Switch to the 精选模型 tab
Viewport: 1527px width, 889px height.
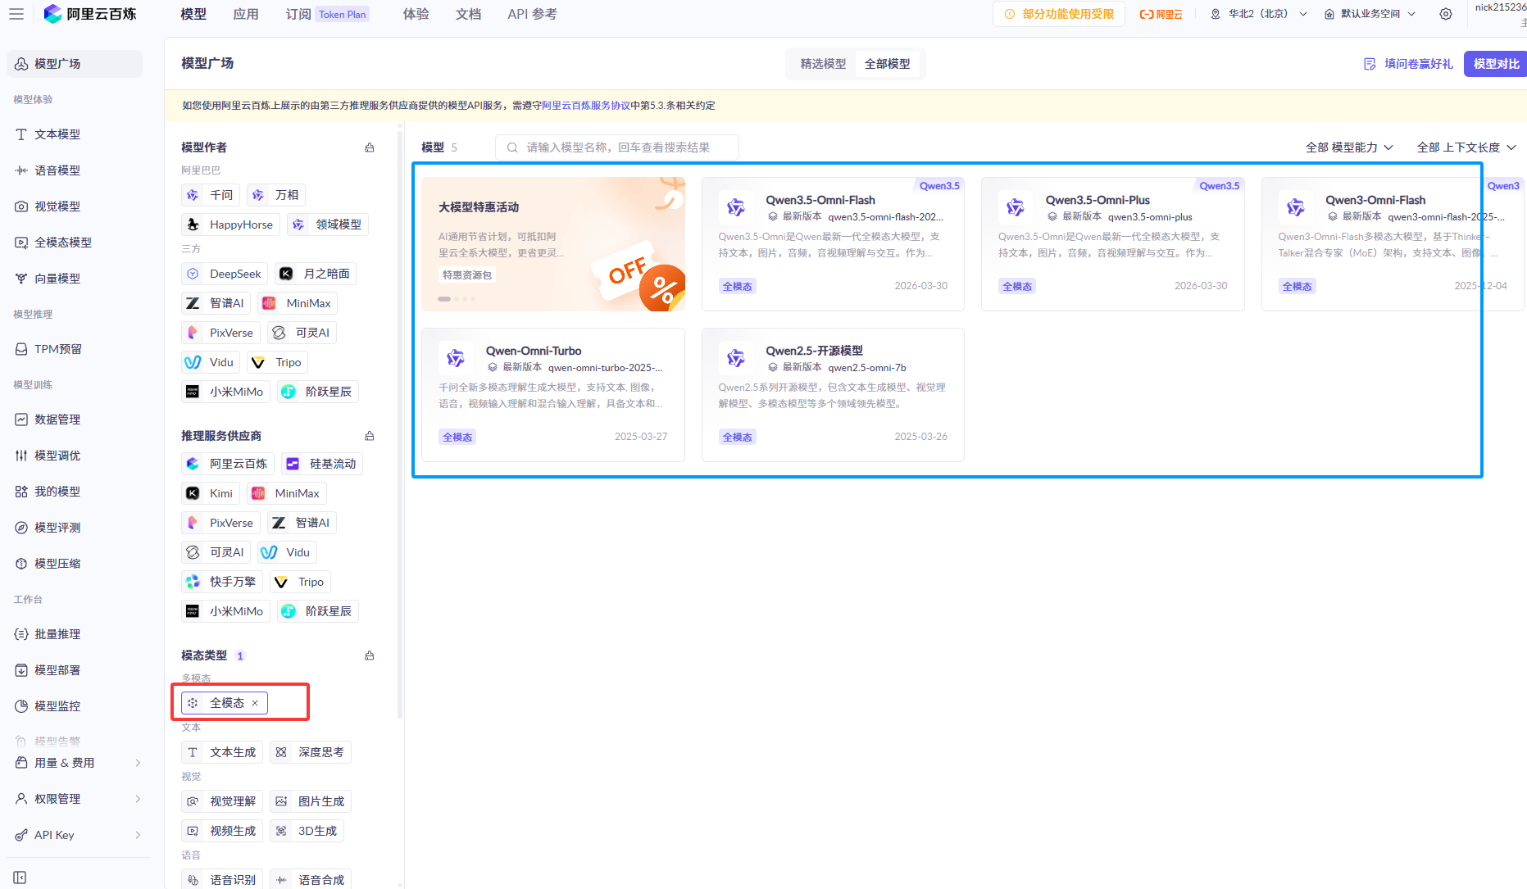pyautogui.click(x=823, y=64)
